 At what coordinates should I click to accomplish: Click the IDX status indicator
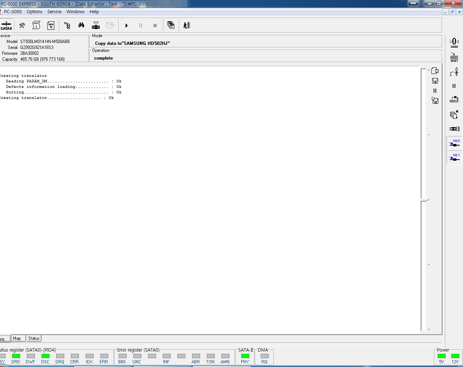point(89,356)
